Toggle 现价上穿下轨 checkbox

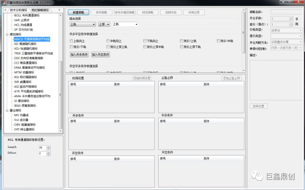[182, 47]
